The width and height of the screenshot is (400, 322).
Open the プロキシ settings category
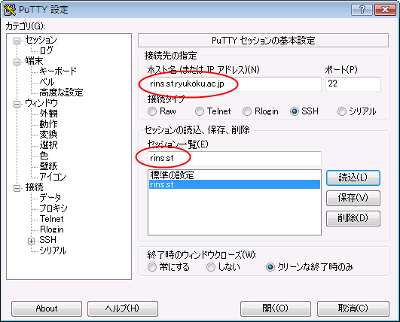53,208
